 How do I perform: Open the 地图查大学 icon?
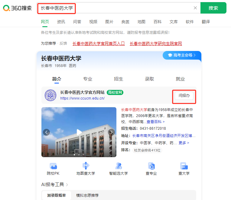[86, 166]
